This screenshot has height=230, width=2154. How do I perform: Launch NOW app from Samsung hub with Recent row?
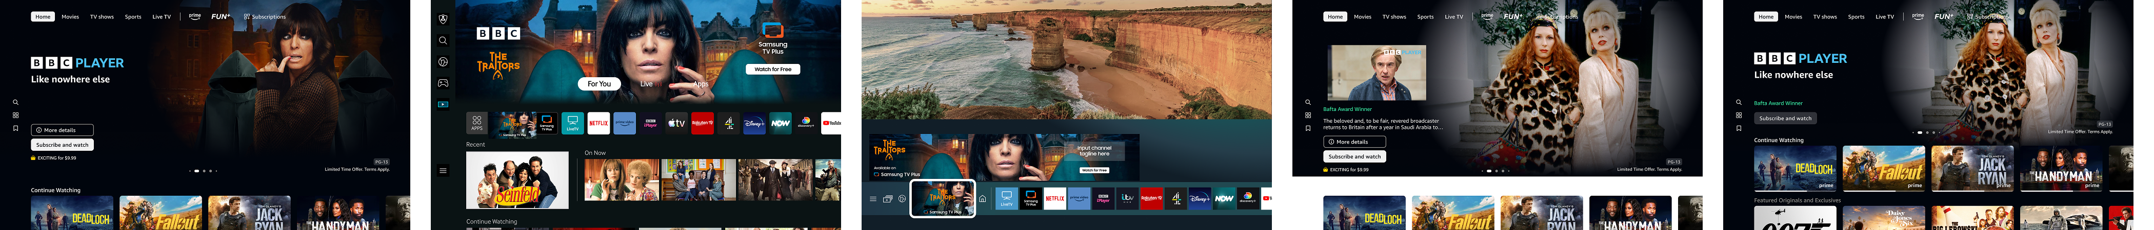click(780, 123)
